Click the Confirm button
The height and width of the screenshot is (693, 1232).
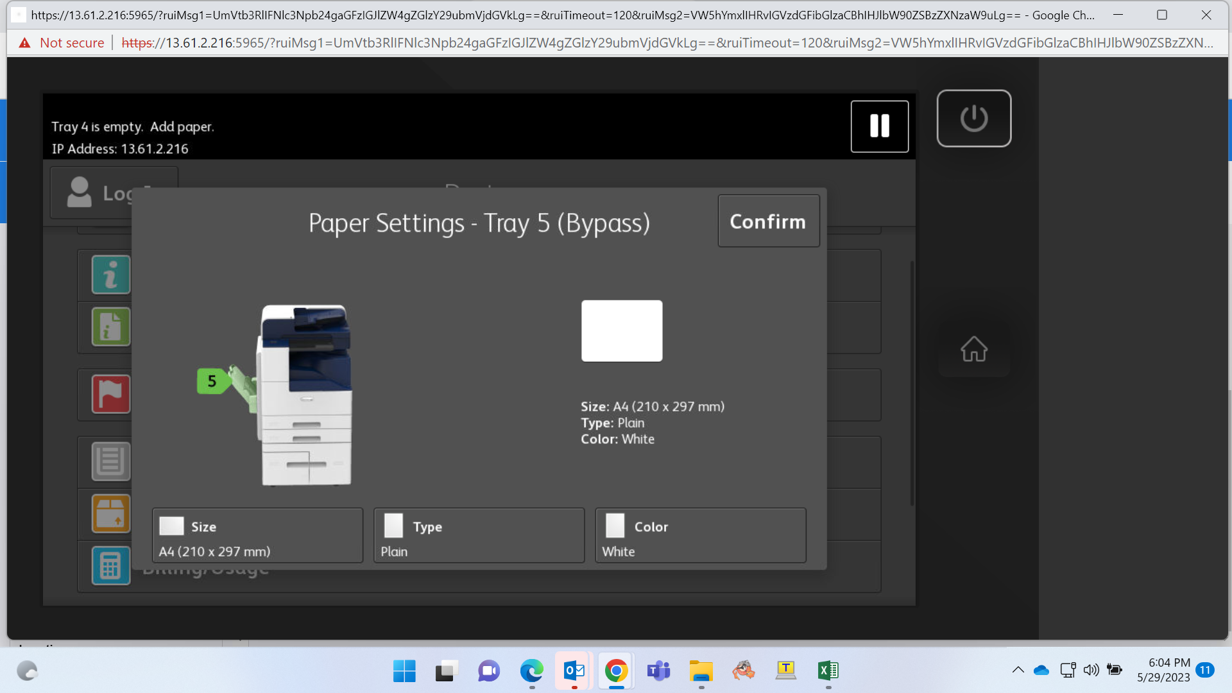[x=768, y=221]
